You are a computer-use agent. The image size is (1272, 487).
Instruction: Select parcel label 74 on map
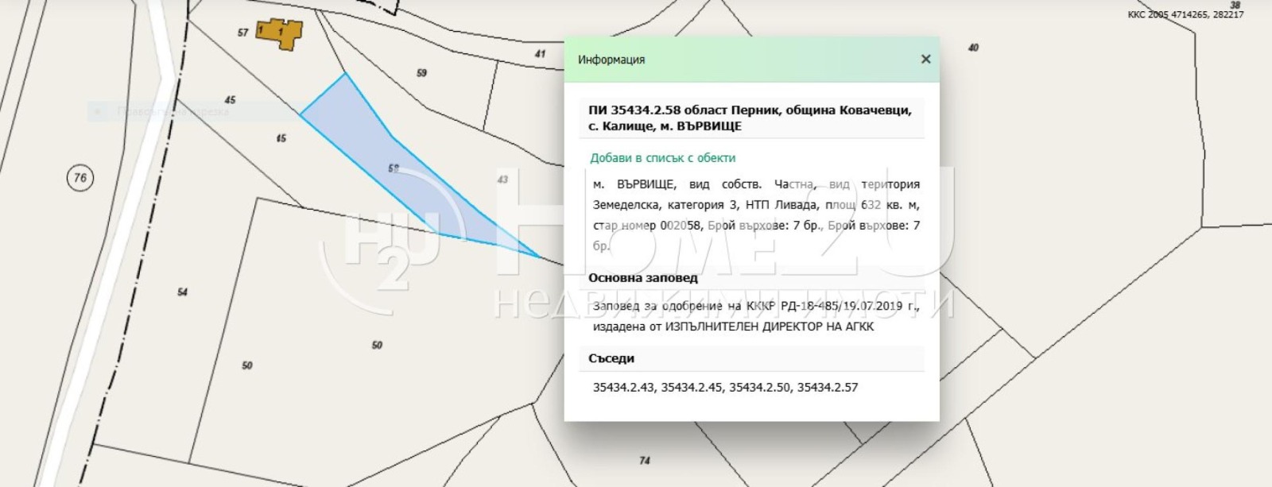[645, 461]
